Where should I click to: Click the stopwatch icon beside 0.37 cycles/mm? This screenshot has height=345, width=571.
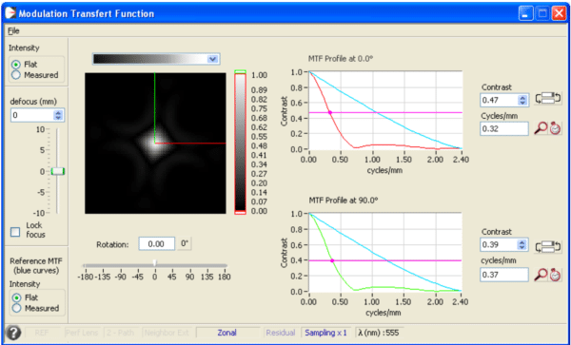pos(555,276)
